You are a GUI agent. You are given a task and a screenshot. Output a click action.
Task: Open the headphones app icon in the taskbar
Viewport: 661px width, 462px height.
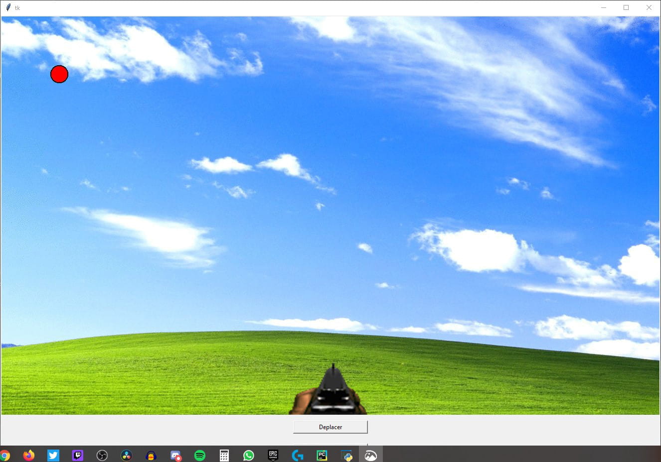pos(151,455)
